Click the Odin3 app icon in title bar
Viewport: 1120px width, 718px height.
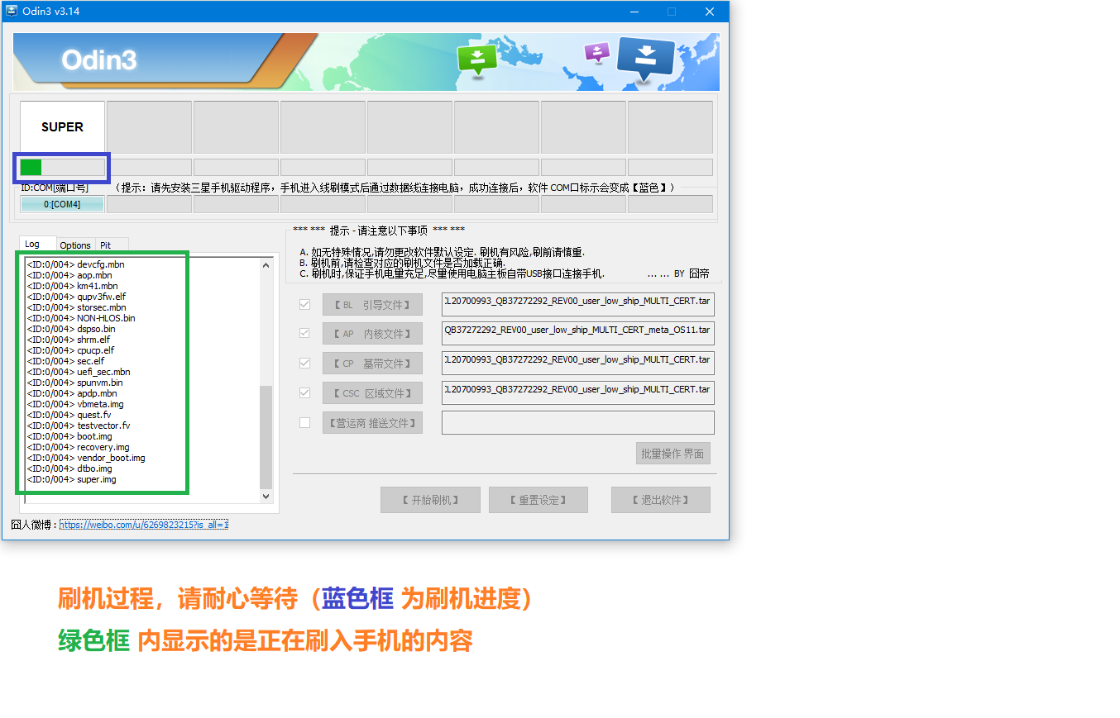coord(12,12)
